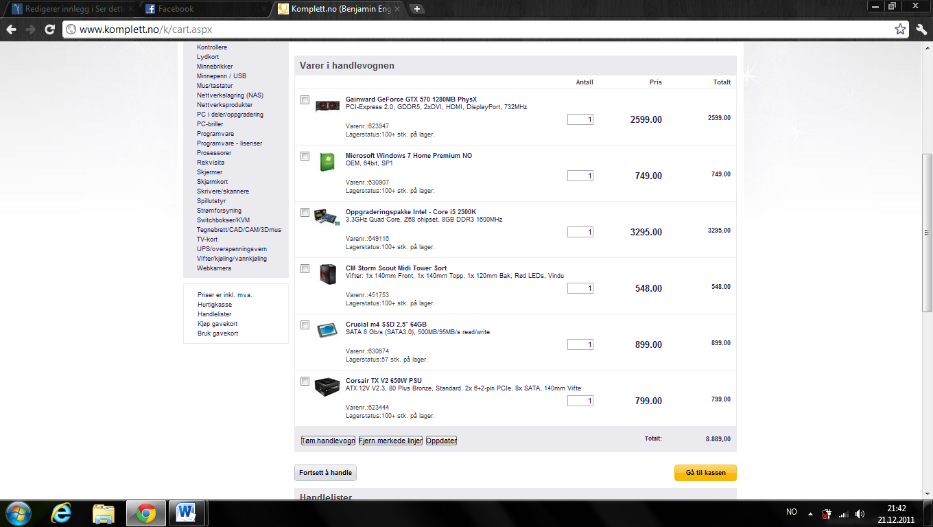The image size is (933, 527).
Task: Click the Gainward GeForce GTX 570 thumbnail
Action: pos(327,106)
